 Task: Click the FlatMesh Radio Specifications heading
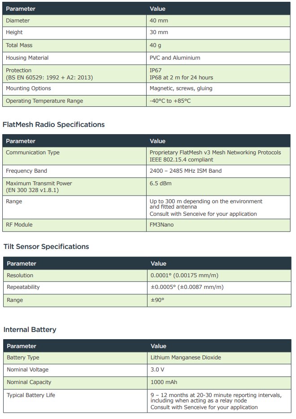[x=54, y=125]
